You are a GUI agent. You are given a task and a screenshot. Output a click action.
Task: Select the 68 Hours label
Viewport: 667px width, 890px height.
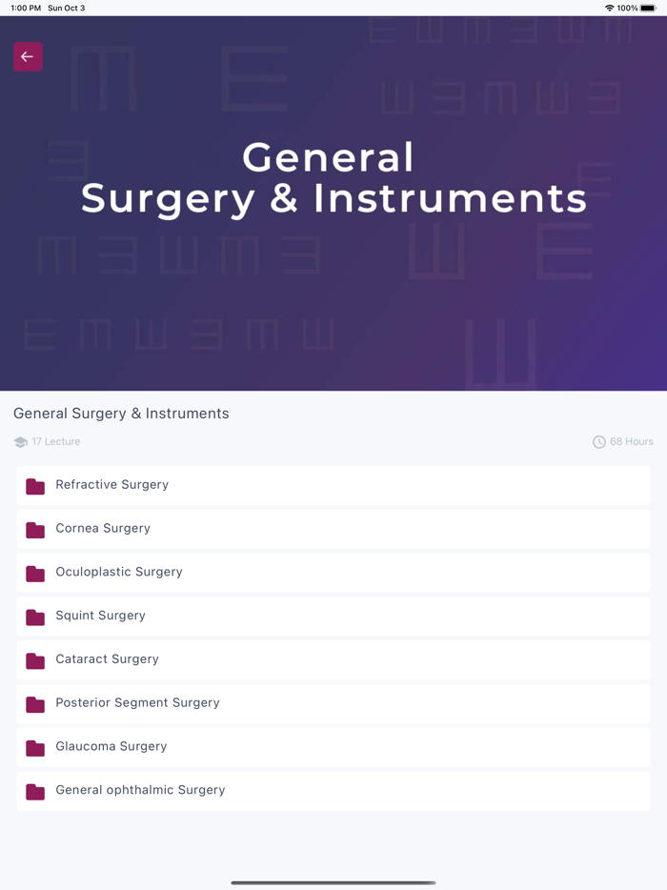point(630,441)
